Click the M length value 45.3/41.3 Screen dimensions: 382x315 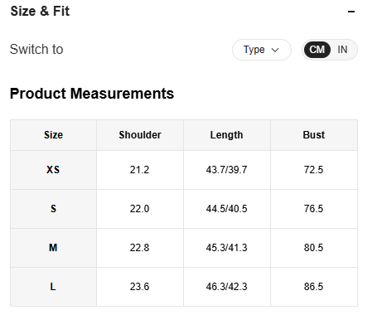pyautogui.click(x=226, y=248)
